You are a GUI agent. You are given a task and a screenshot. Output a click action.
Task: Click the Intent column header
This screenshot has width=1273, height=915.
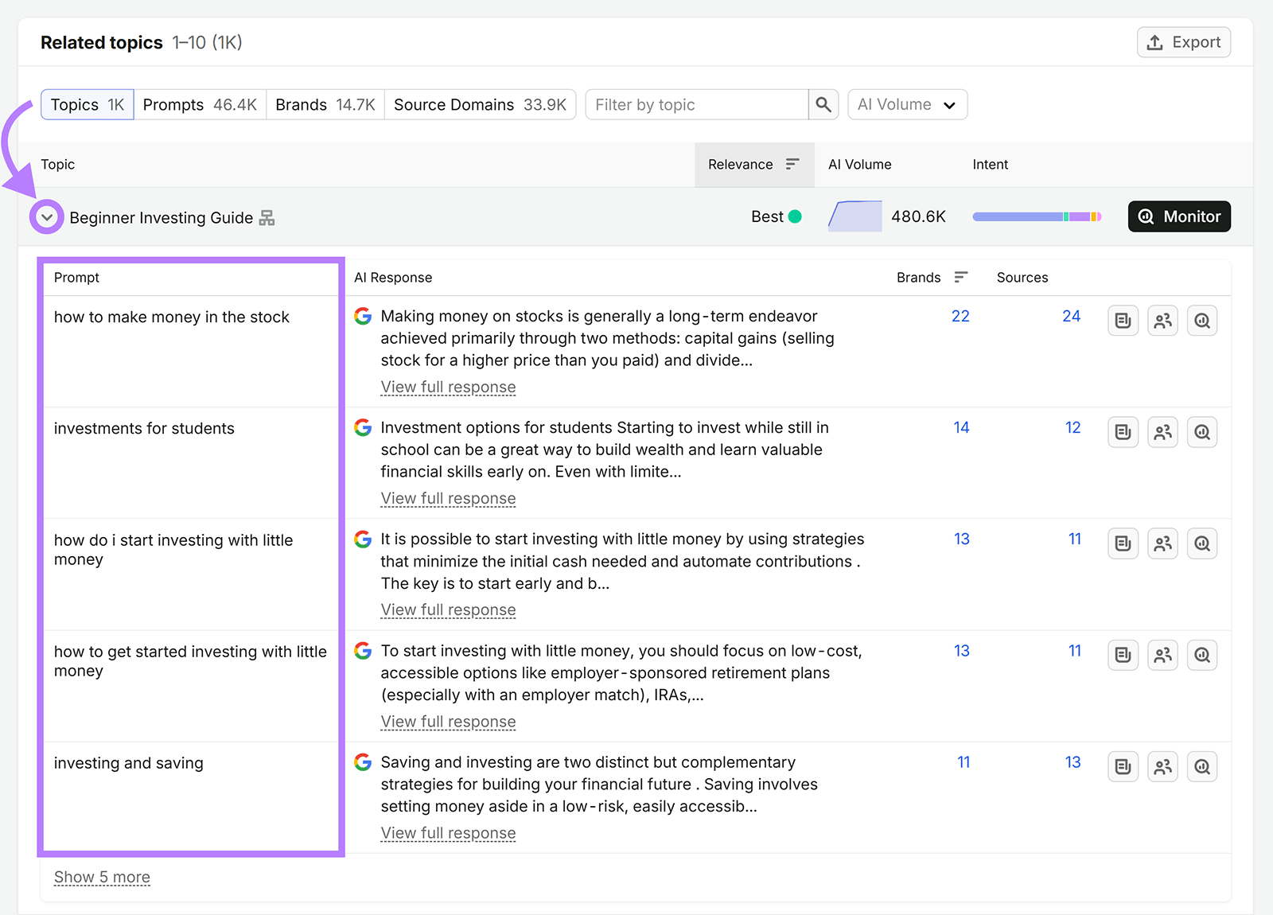(x=991, y=164)
